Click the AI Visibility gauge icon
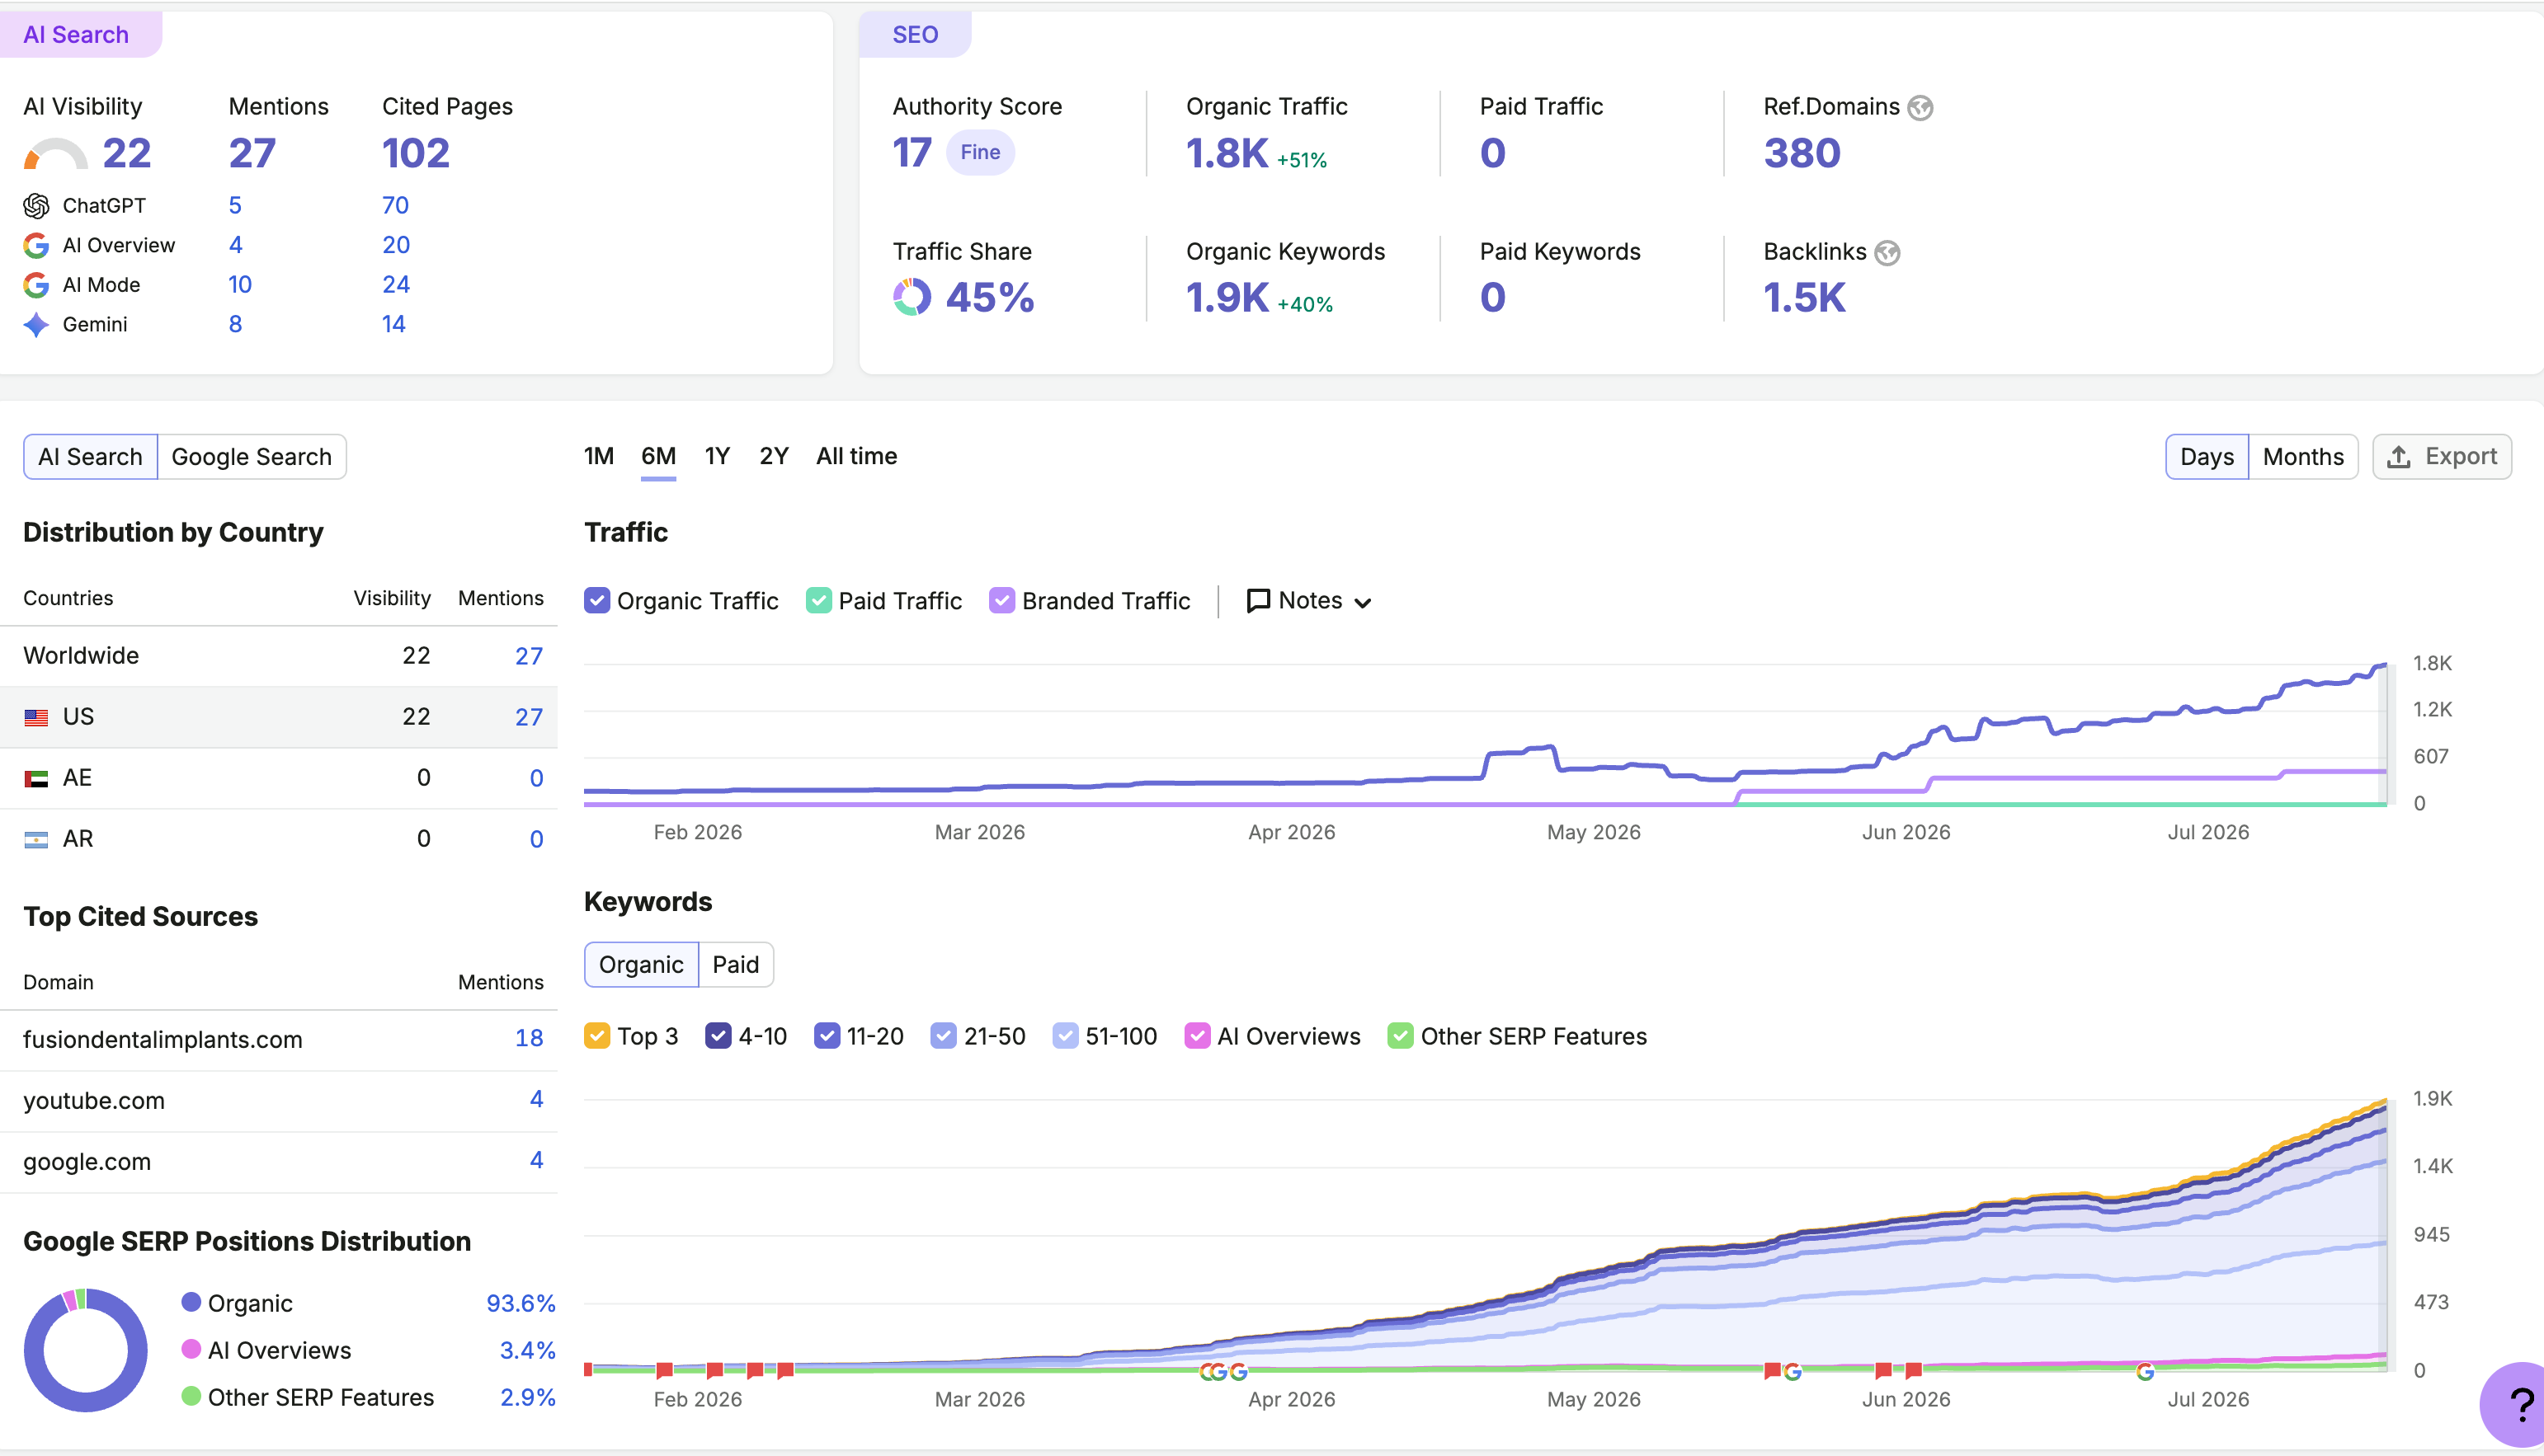The width and height of the screenshot is (2544, 1456). (55, 154)
